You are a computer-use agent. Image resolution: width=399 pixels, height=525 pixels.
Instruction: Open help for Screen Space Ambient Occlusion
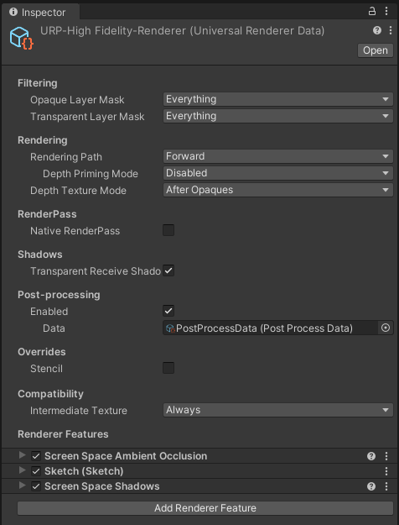click(371, 456)
